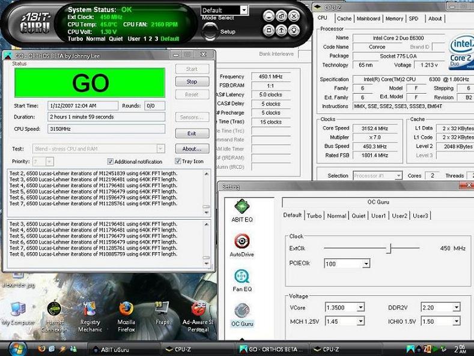Click Orthos CPU Speed field
The image size is (474, 356).
pos(106,129)
